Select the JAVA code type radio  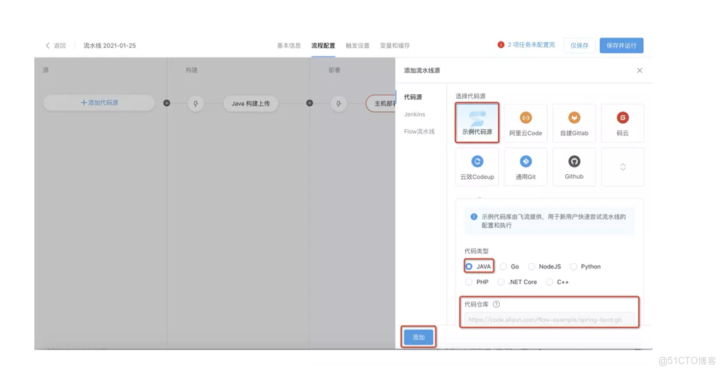[469, 266]
